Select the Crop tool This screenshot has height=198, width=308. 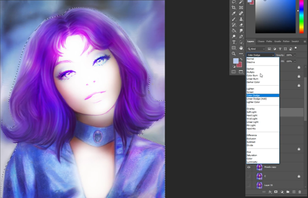point(234,7)
